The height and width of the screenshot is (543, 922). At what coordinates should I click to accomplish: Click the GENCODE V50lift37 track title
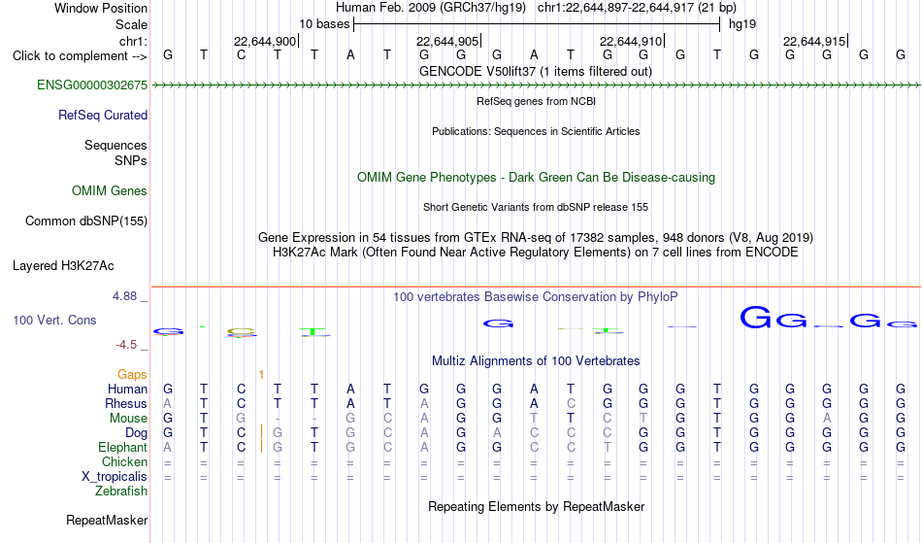(x=535, y=71)
